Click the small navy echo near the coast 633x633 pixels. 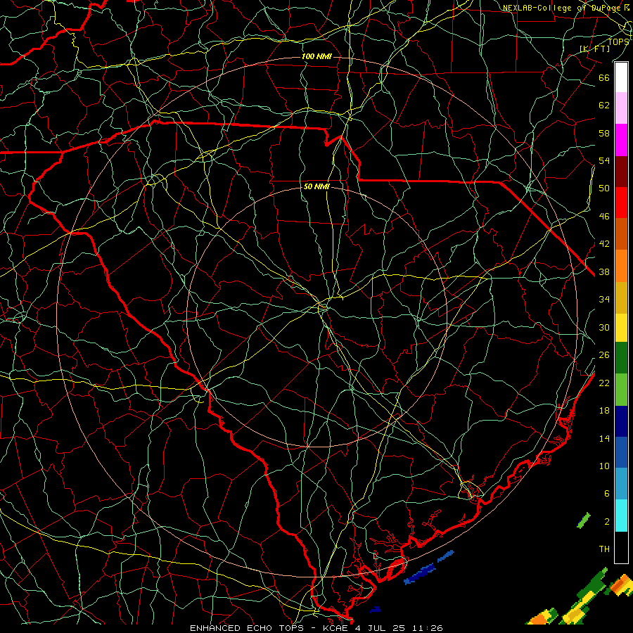pos(376,609)
